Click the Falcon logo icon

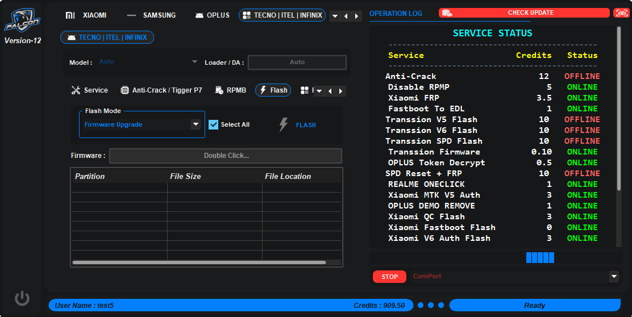click(x=22, y=20)
